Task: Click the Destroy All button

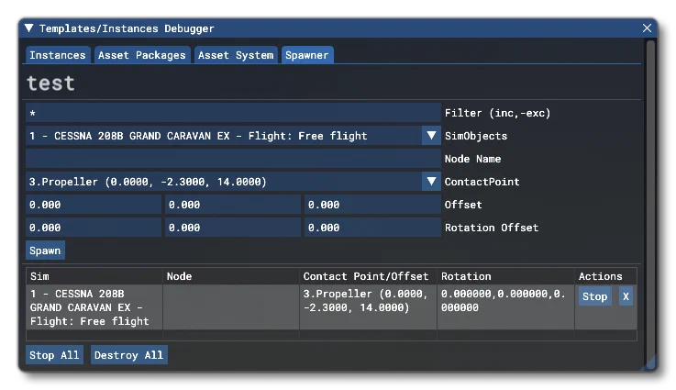Action: coord(129,355)
